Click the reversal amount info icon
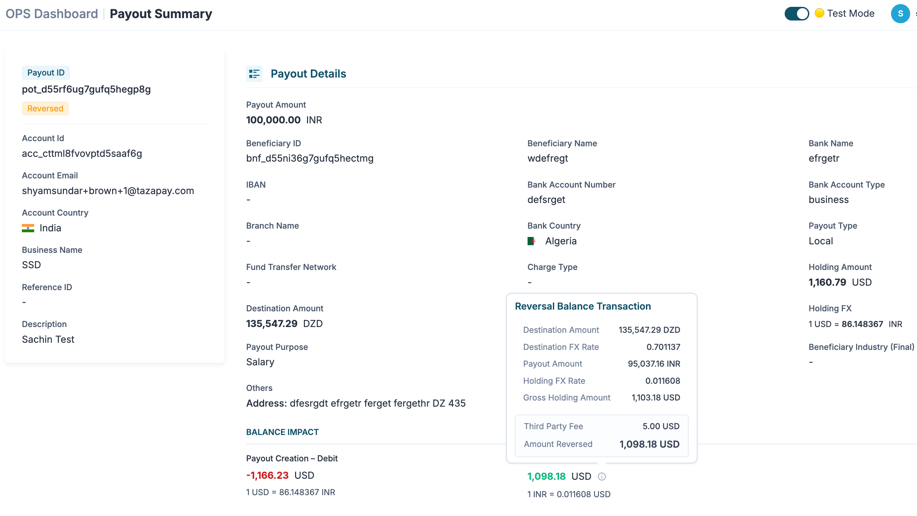The height and width of the screenshot is (516, 917). pyautogui.click(x=602, y=476)
